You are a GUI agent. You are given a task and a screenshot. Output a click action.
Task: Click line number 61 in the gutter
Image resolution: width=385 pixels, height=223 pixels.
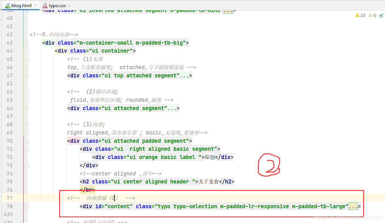9,84
